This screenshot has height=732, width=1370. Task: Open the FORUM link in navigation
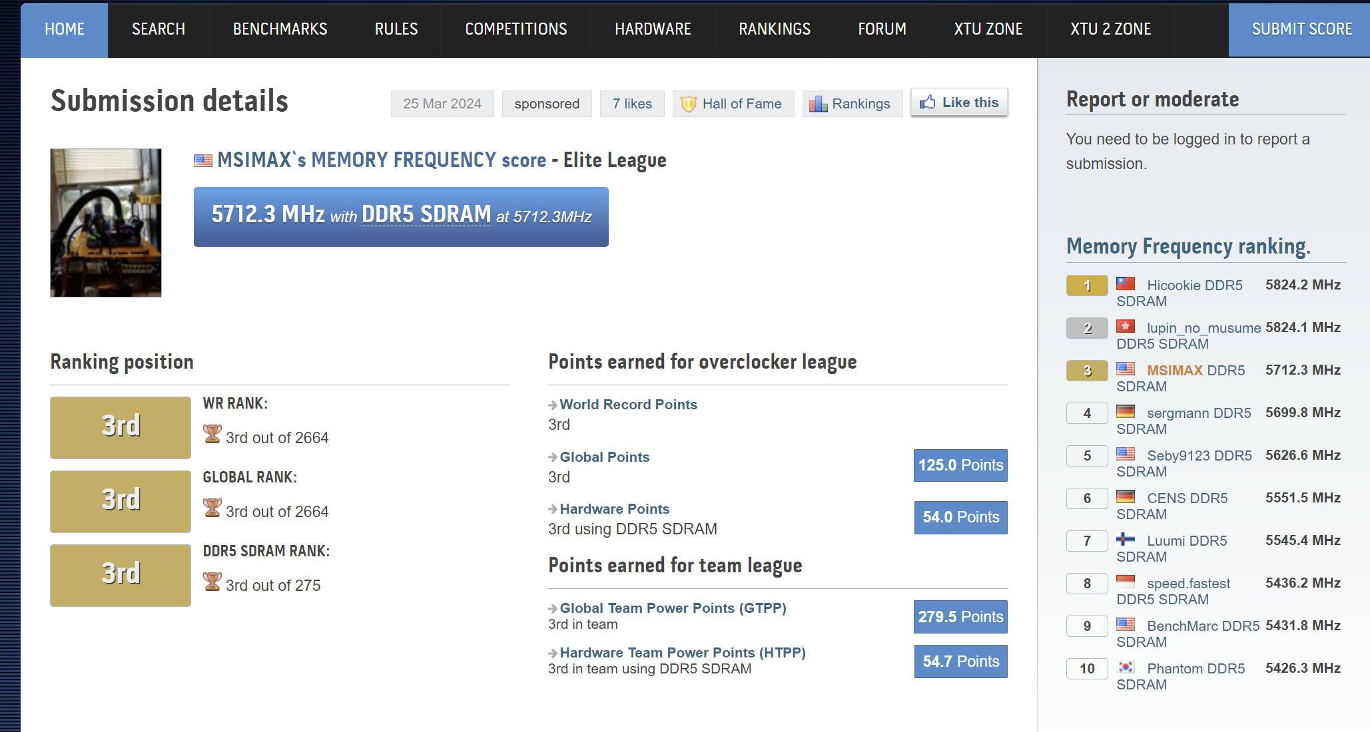tap(882, 29)
